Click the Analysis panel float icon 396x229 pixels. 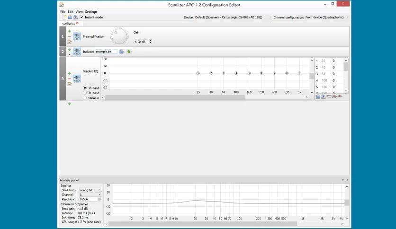click(343, 180)
